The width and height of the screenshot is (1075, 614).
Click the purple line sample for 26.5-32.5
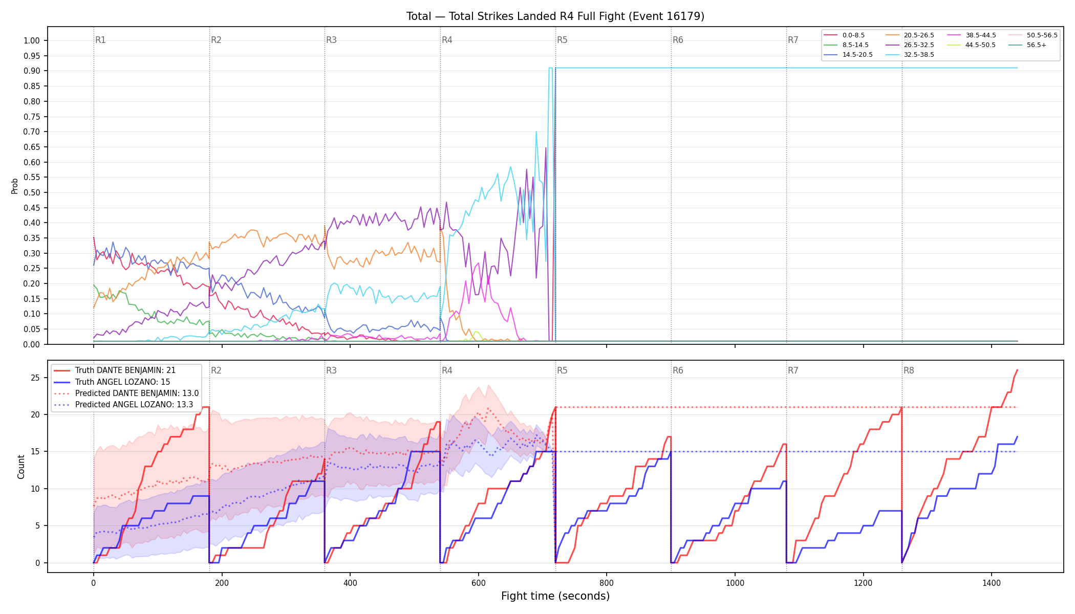tap(892, 45)
